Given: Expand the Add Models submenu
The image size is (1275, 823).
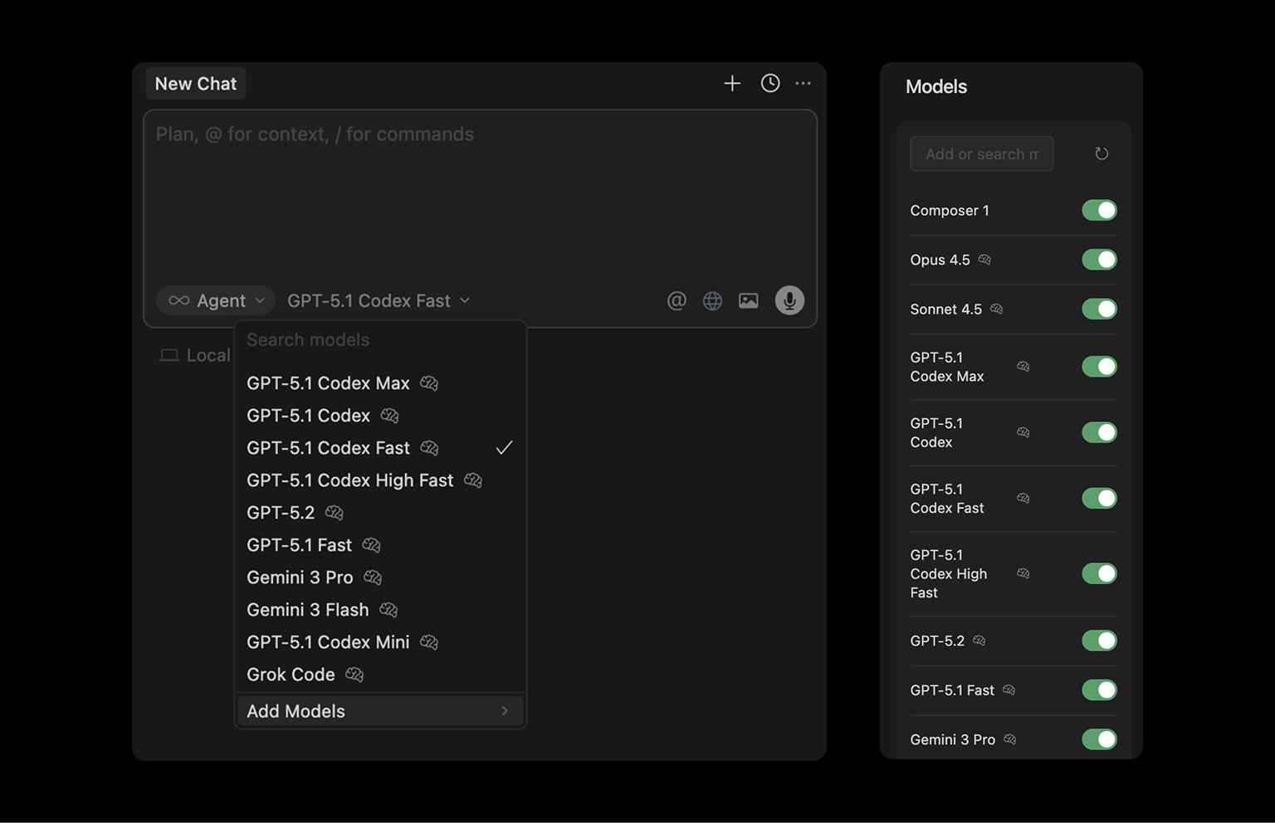Looking at the screenshot, I should pos(380,711).
